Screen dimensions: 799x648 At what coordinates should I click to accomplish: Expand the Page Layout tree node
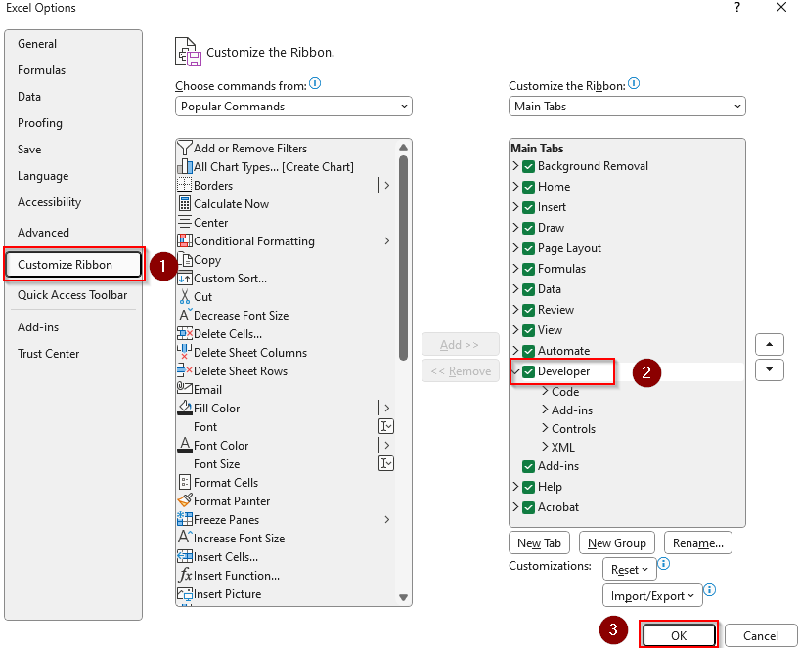[x=515, y=248]
